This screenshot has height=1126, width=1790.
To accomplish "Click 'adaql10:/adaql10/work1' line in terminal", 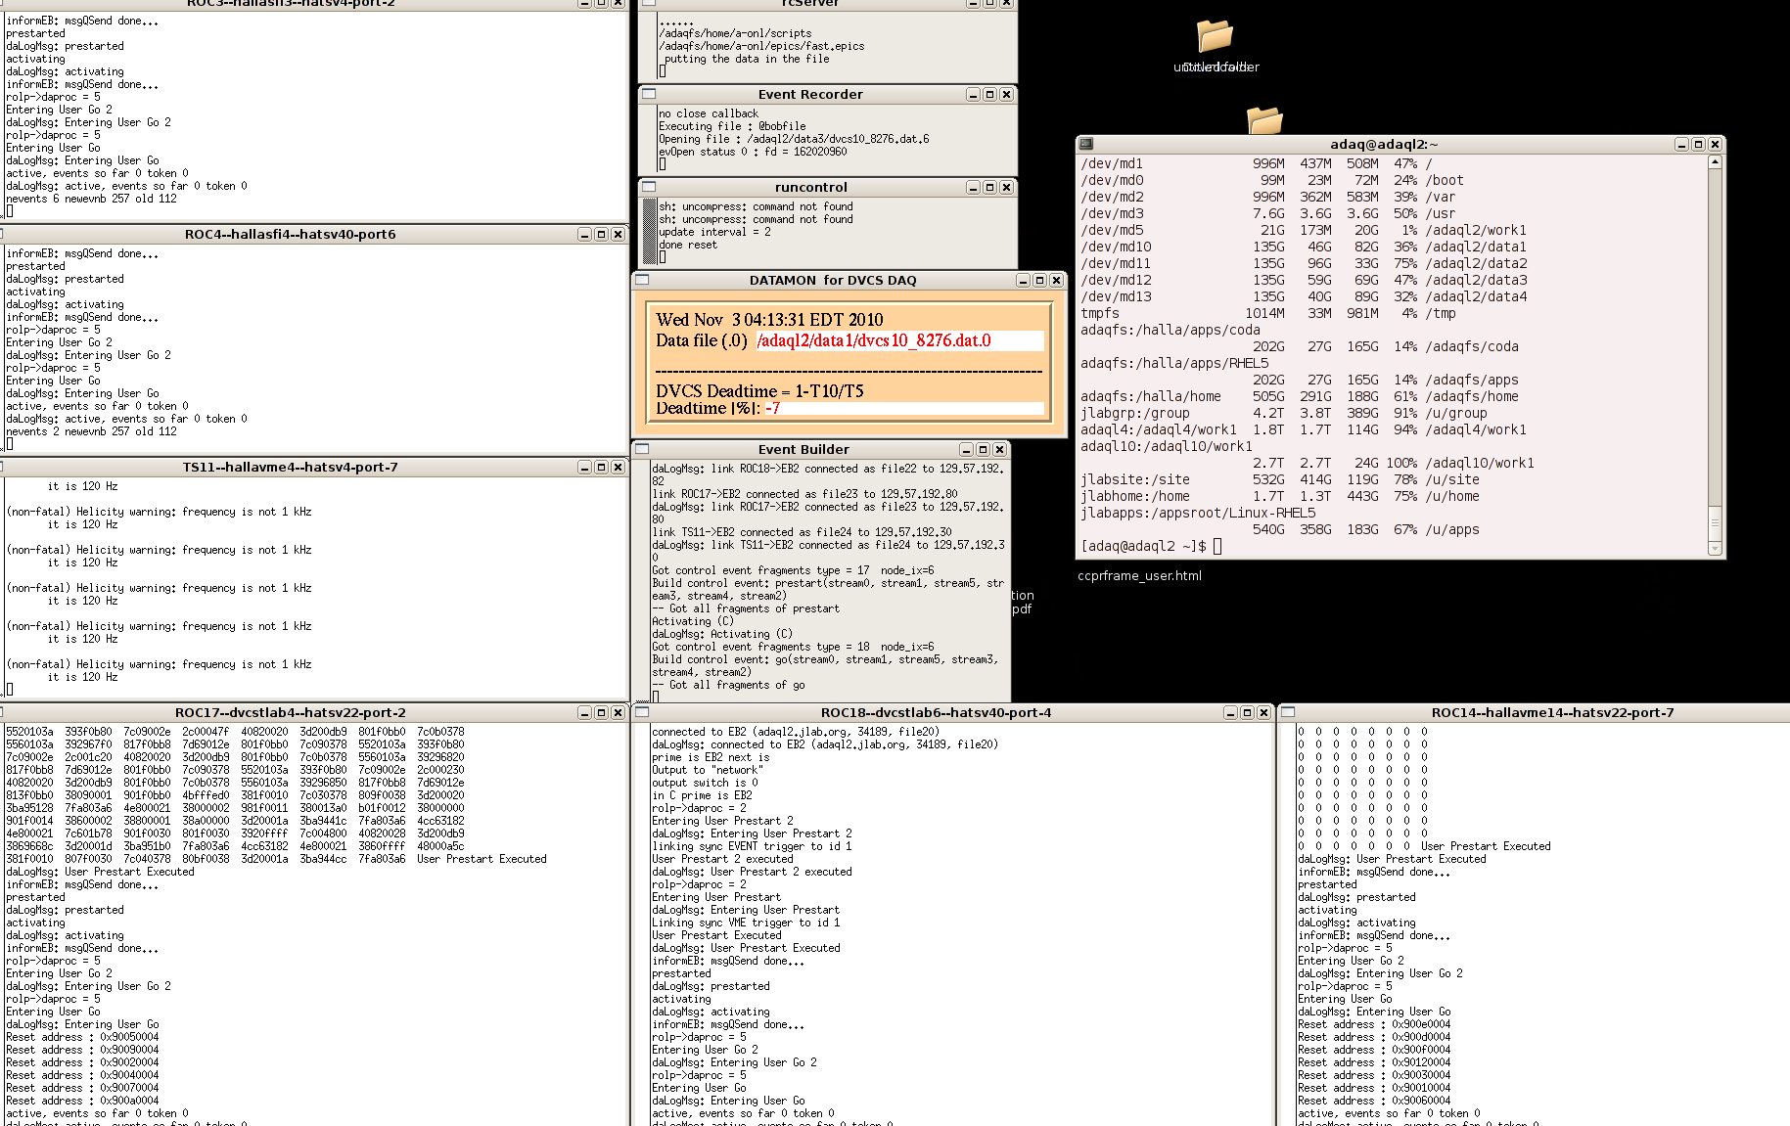I will coord(1166,446).
